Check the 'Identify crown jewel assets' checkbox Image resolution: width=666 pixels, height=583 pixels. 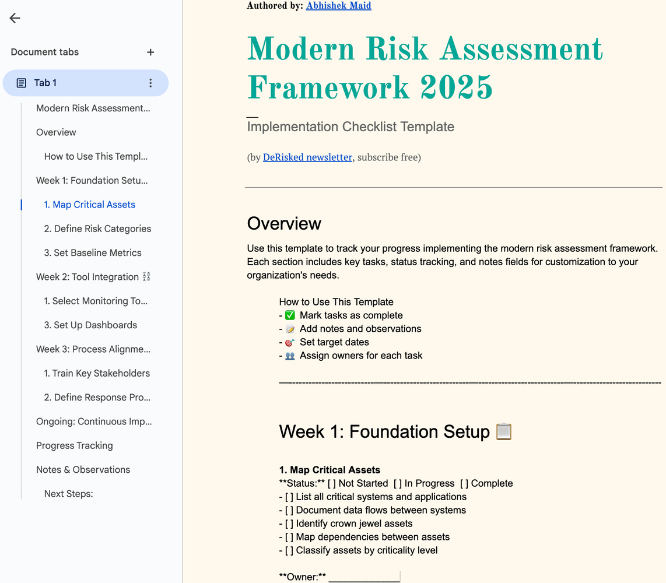289,523
